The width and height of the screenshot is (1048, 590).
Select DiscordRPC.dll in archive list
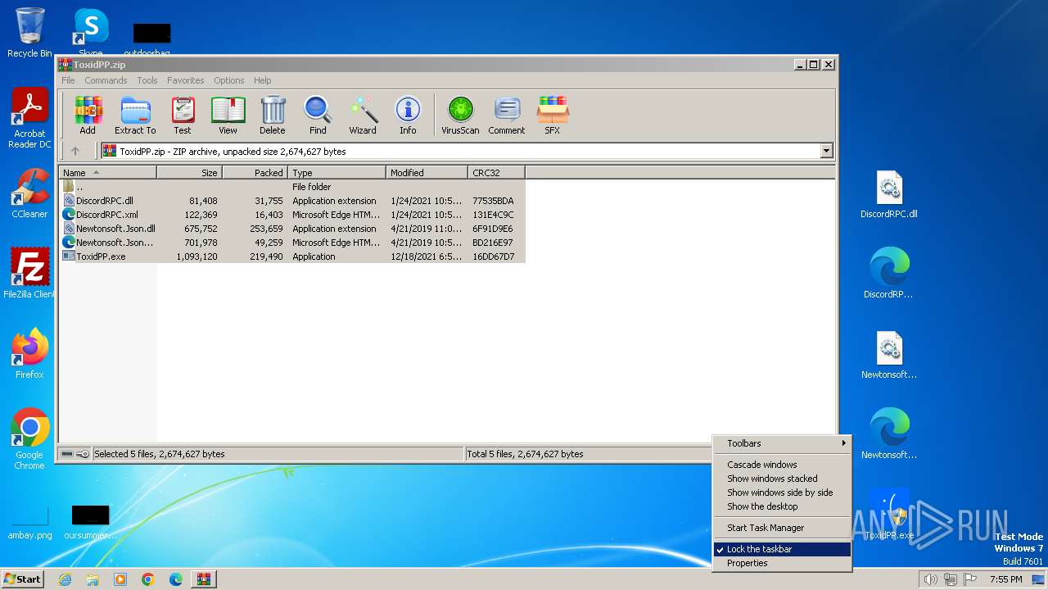point(291,201)
